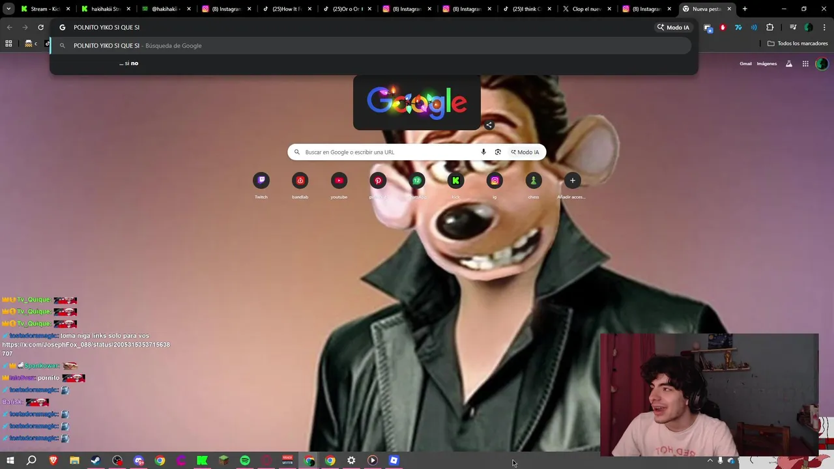Open the tab search dropdown arrow
The width and height of the screenshot is (834, 469).
click(x=8, y=9)
